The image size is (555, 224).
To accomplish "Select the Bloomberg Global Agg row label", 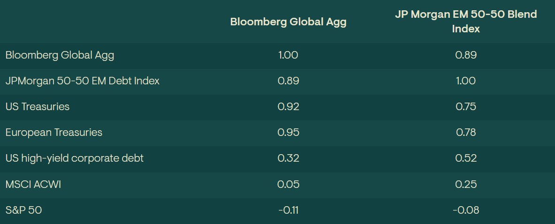I will click(60, 55).
